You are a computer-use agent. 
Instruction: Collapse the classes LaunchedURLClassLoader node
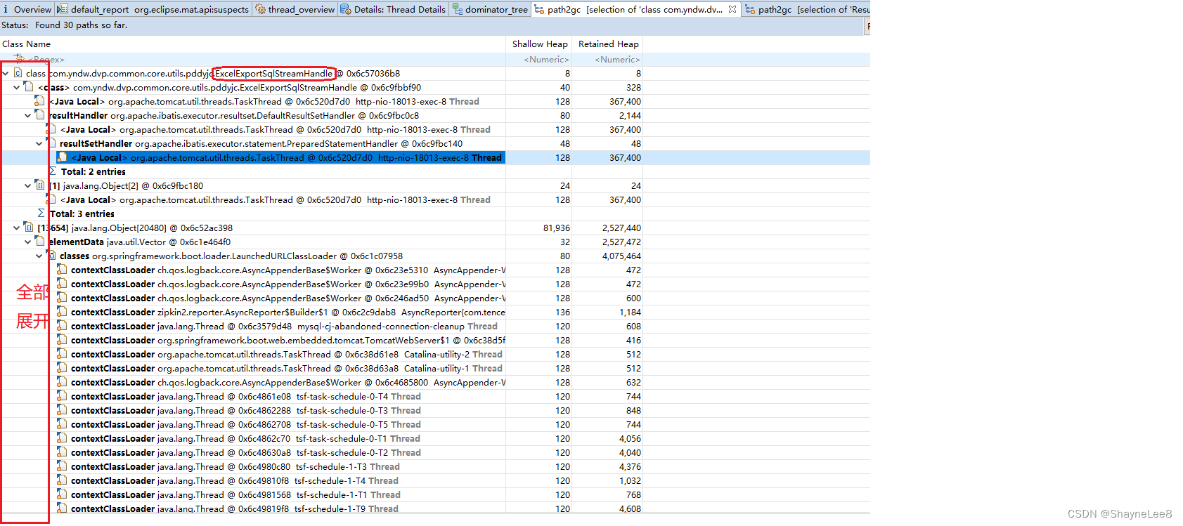point(39,256)
